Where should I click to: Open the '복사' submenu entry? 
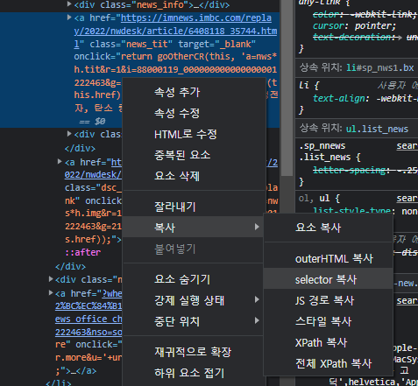(194, 228)
